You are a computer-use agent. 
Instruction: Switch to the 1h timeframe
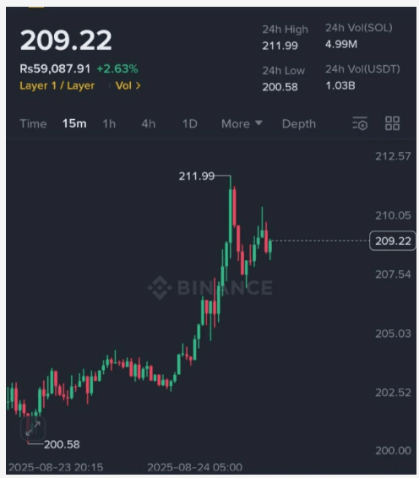(x=109, y=124)
